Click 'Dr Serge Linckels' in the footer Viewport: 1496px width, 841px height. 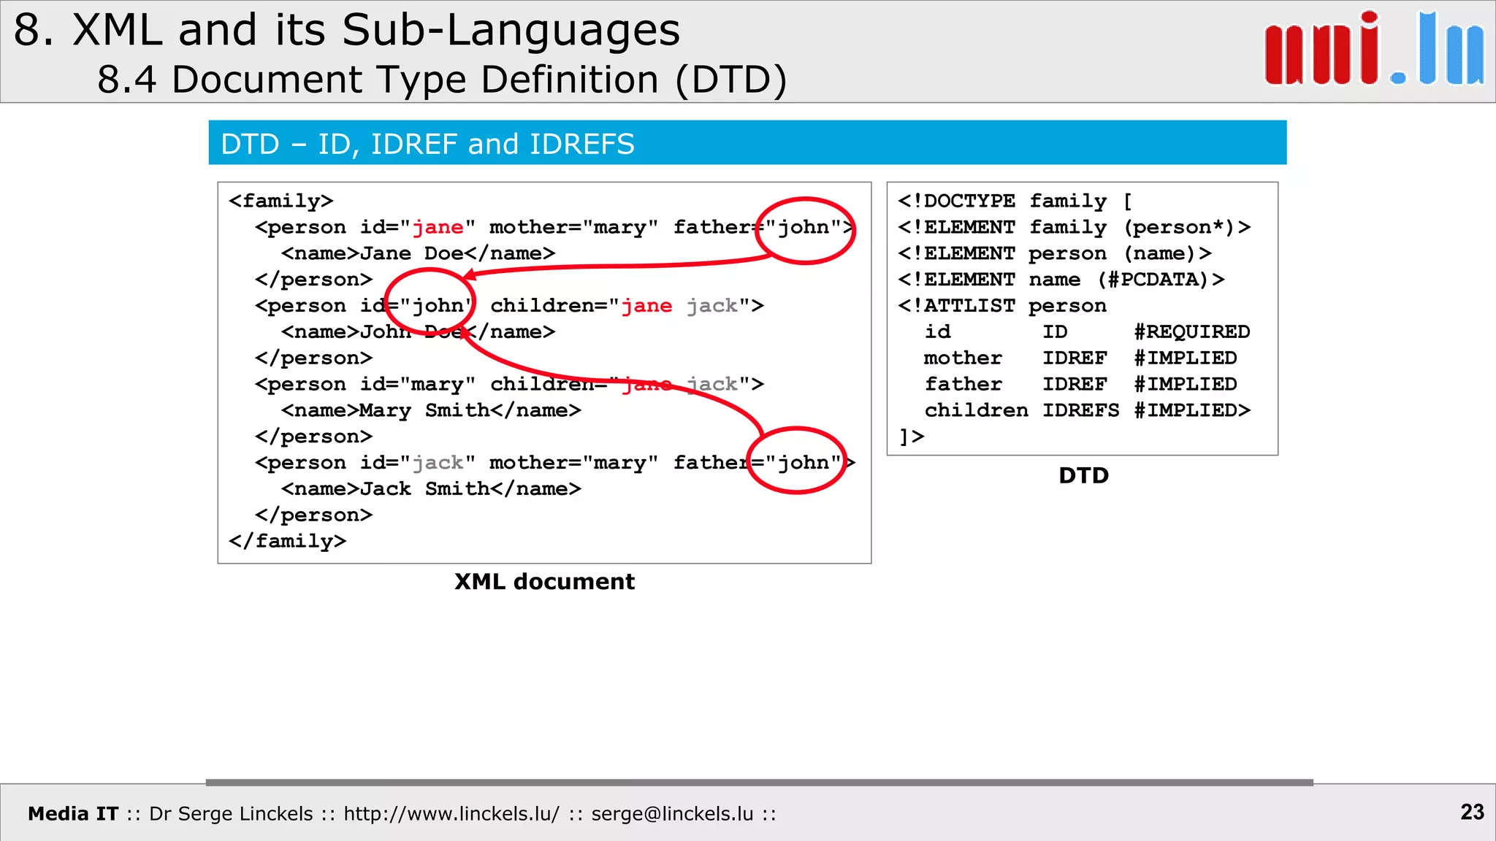click(x=231, y=814)
